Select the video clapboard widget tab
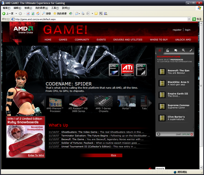Image resolution: width=204 pixels, height=175 pixels. [x=168, y=50]
